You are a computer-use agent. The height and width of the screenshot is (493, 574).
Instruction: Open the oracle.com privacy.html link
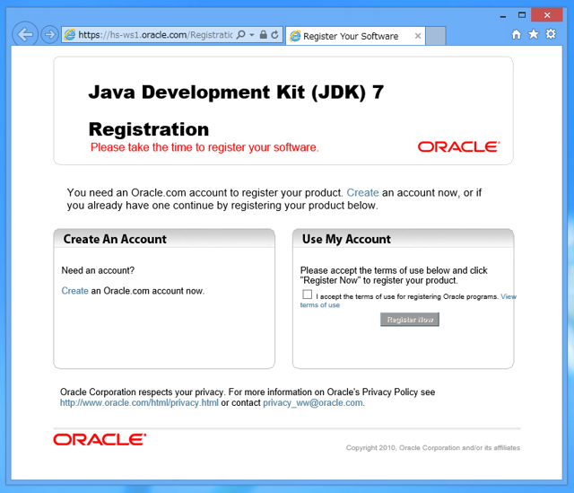[x=139, y=402]
